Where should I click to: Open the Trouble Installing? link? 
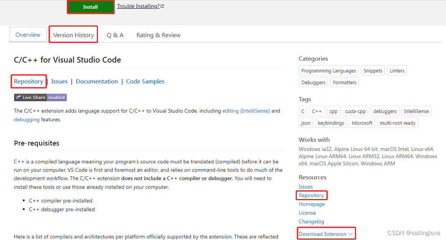point(138,6)
